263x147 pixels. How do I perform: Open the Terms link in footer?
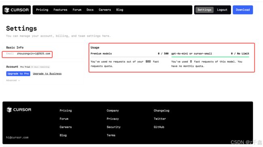click(x=111, y=135)
